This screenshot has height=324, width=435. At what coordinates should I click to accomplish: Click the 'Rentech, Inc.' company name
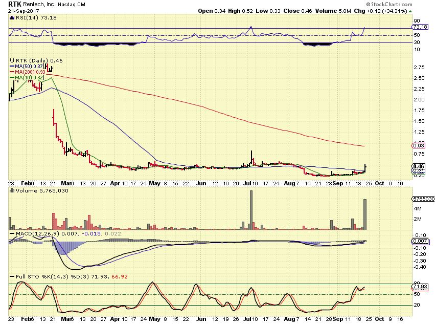click(x=39, y=5)
